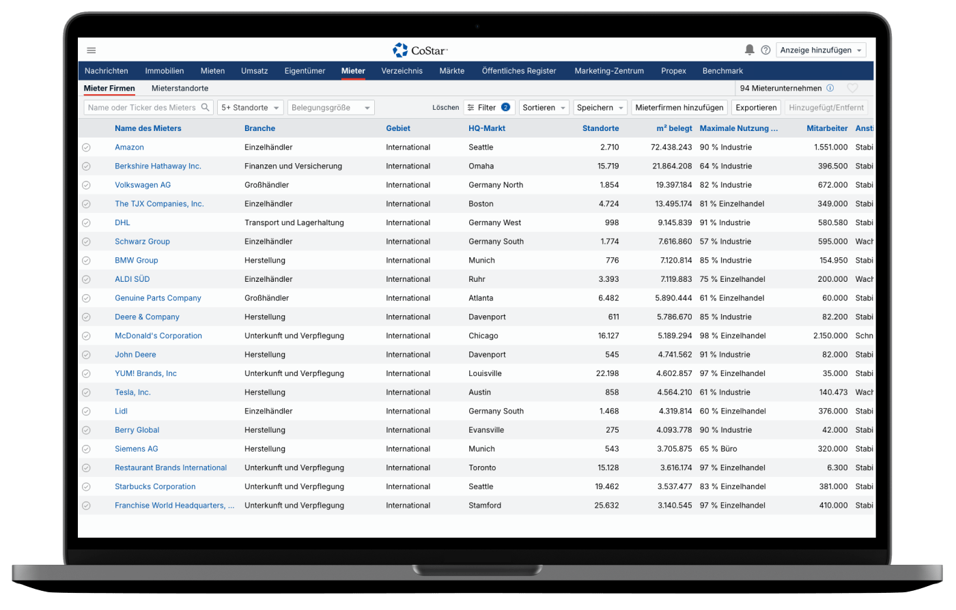The width and height of the screenshot is (956, 610).
Task: Open the Belegungsgröße dropdown
Action: [331, 108]
